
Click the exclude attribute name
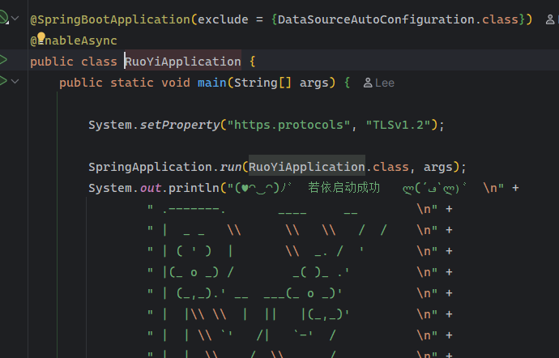pyautogui.click(x=223, y=19)
